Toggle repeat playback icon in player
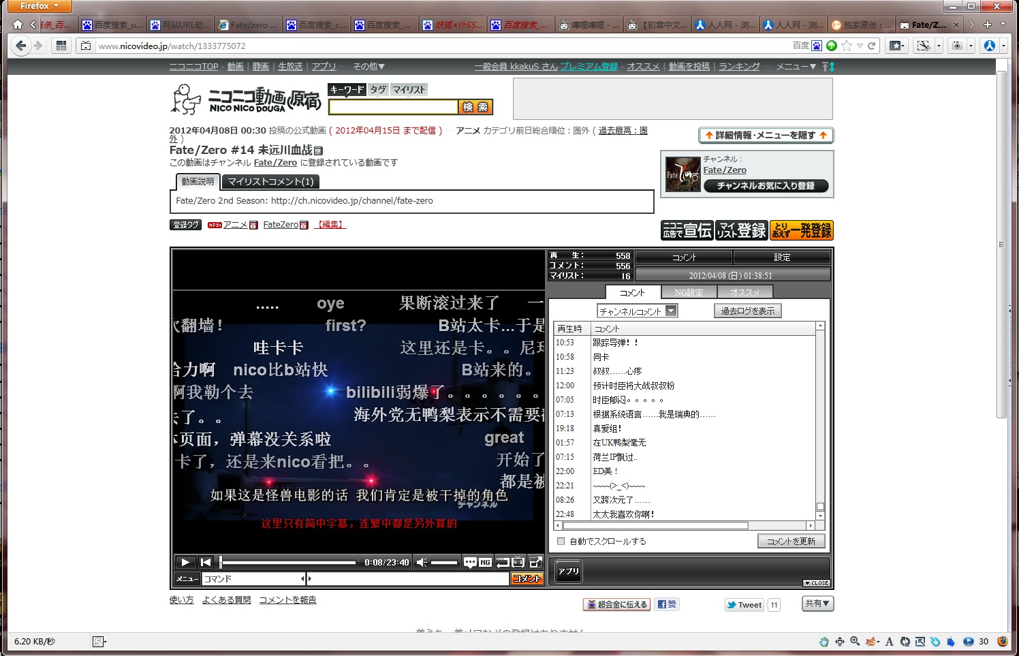The image size is (1019, 656). click(x=503, y=562)
